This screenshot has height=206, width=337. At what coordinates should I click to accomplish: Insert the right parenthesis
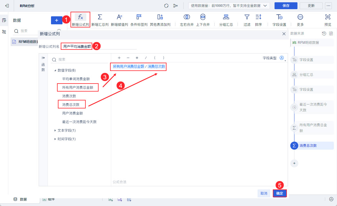click(164, 58)
